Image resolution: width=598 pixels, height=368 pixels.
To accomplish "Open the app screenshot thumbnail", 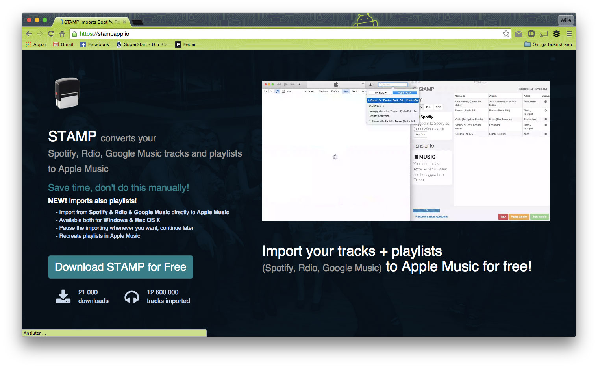I will click(406, 151).
